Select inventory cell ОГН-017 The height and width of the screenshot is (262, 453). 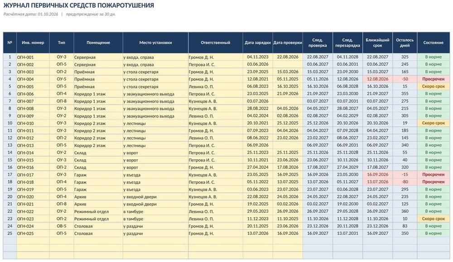(33, 175)
